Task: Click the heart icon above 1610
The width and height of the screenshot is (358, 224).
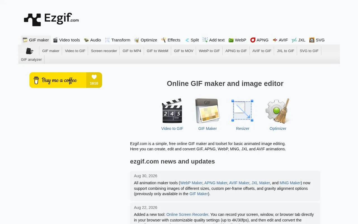Action: tap(94, 77)
